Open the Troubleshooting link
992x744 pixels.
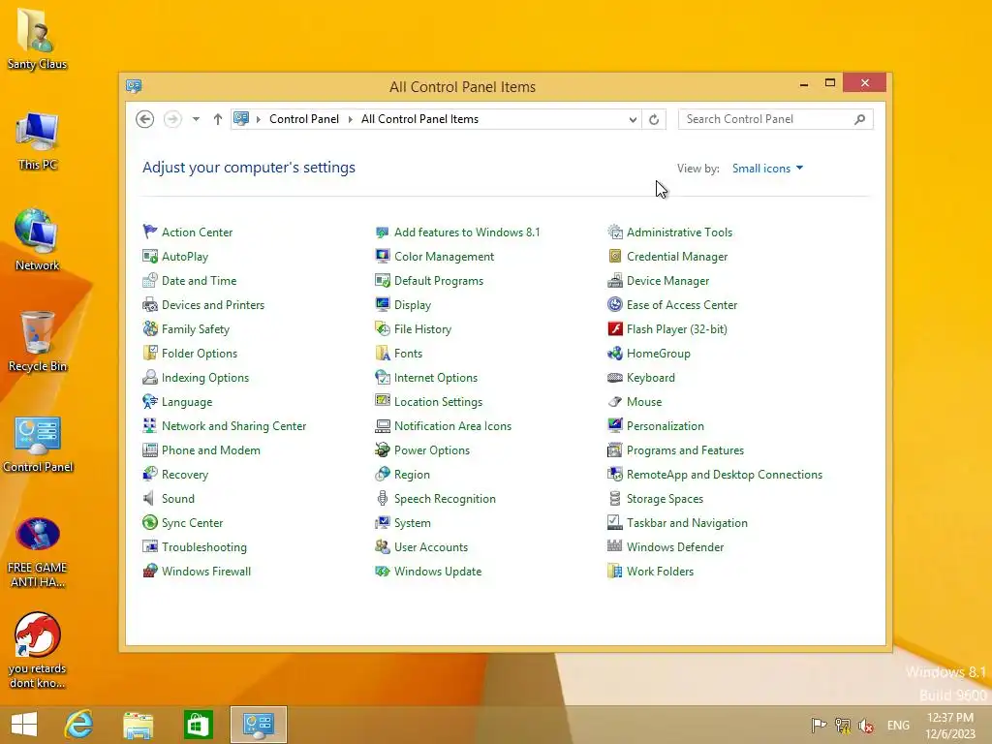point(203,546)
